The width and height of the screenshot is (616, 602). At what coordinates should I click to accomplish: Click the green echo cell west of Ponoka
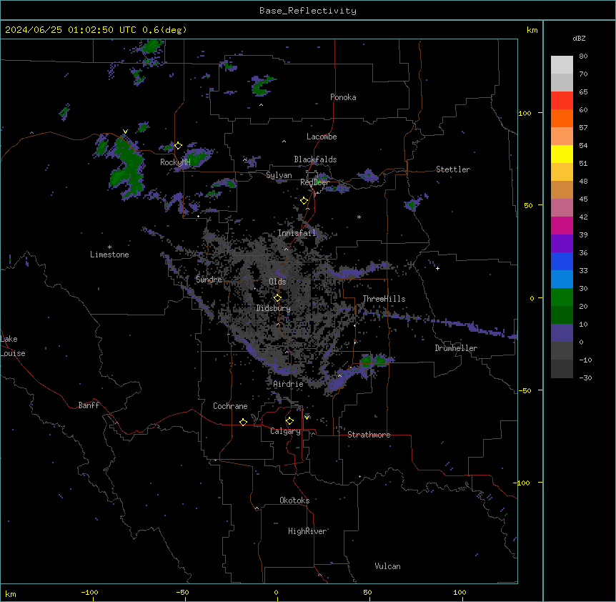[x=262, y=86]
